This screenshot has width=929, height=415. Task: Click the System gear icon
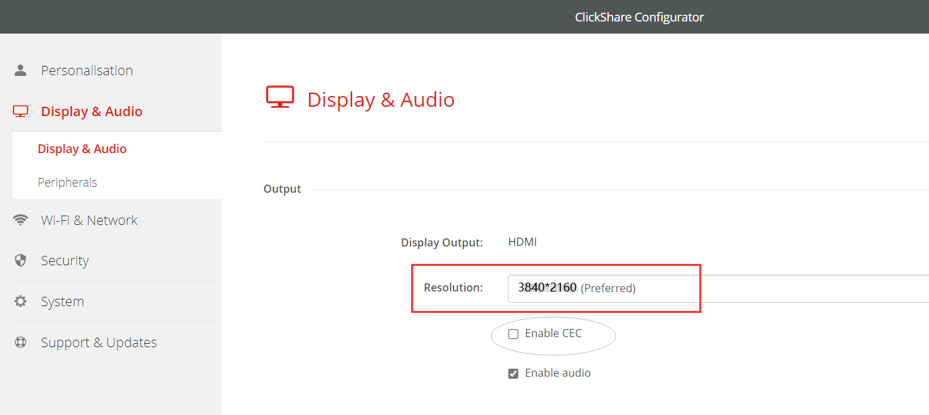[x=21, y=302]
